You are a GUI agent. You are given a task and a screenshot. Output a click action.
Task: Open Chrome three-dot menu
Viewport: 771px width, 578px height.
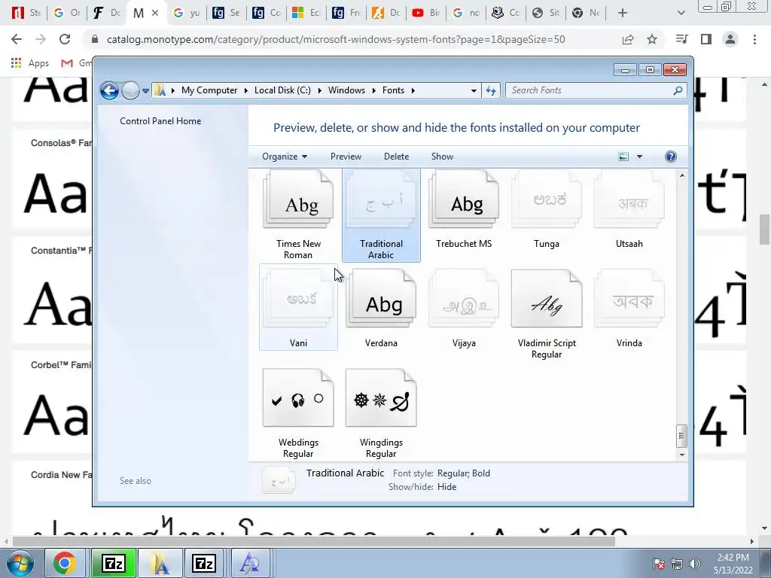point(754,39)
